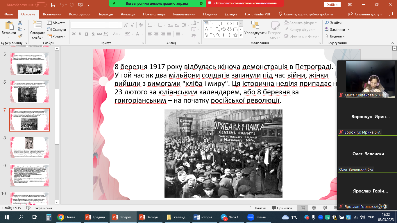
Task: Select the star shape in shapes gallery
Action: 235,35
